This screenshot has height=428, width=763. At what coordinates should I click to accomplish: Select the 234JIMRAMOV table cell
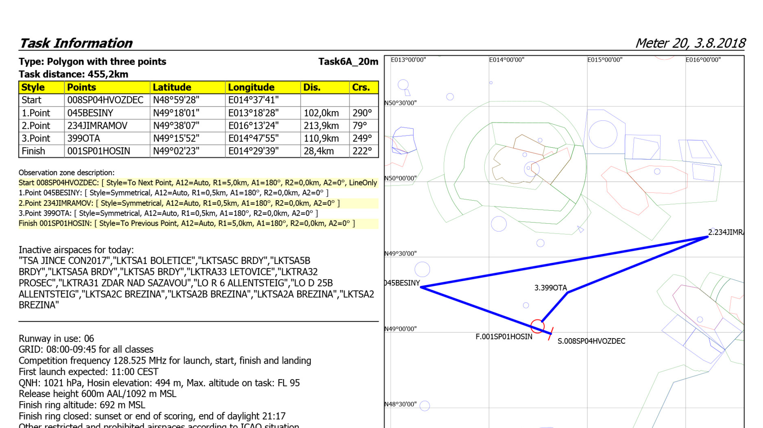point(97,126)
